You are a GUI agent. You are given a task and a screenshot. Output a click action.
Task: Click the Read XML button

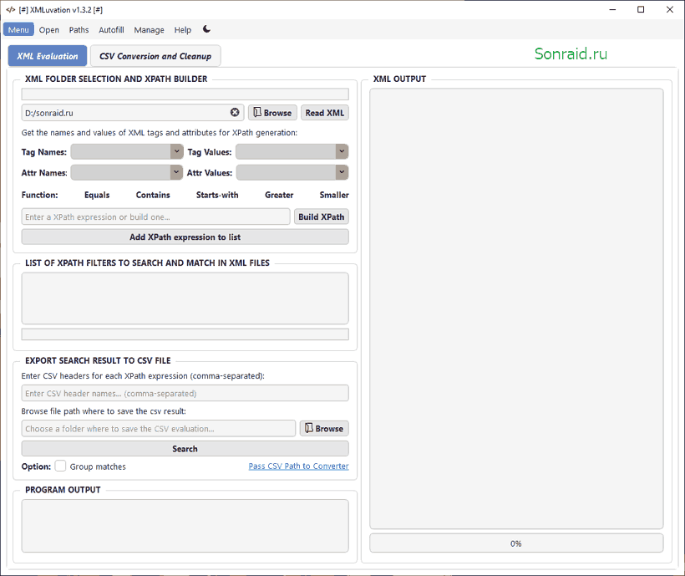pyautogui.click(x=325, y=112)
